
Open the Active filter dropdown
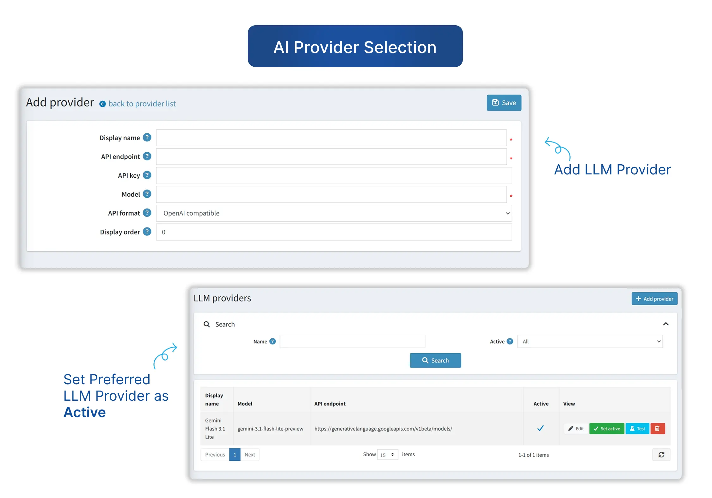[x=590, y=341]
